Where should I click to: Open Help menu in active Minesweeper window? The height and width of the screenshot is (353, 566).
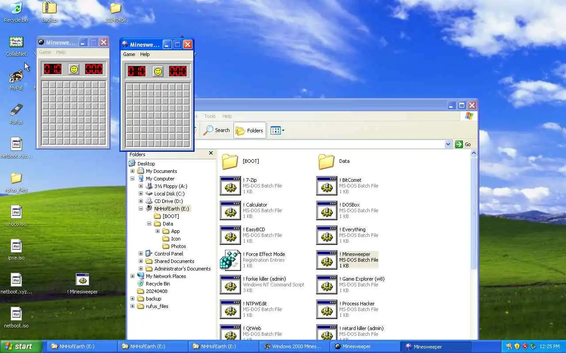pos(145,54)
